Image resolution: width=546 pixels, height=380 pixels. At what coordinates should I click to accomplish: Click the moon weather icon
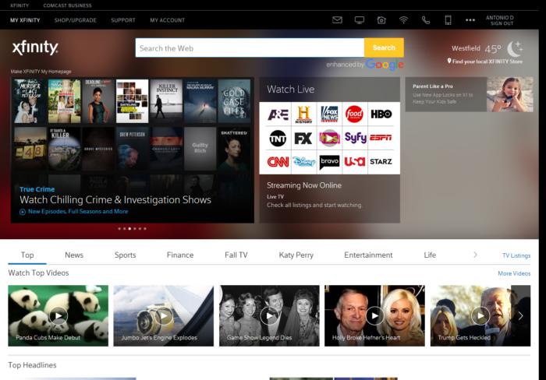[515, 48]
